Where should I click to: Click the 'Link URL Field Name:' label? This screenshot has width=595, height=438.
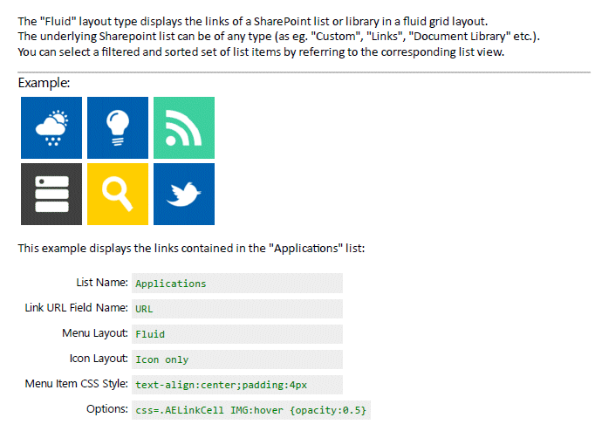[77, 309]
